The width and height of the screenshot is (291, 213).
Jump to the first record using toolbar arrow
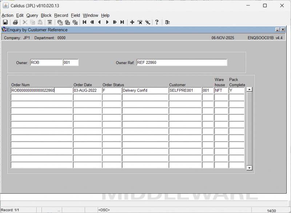[x=84, y=22]
